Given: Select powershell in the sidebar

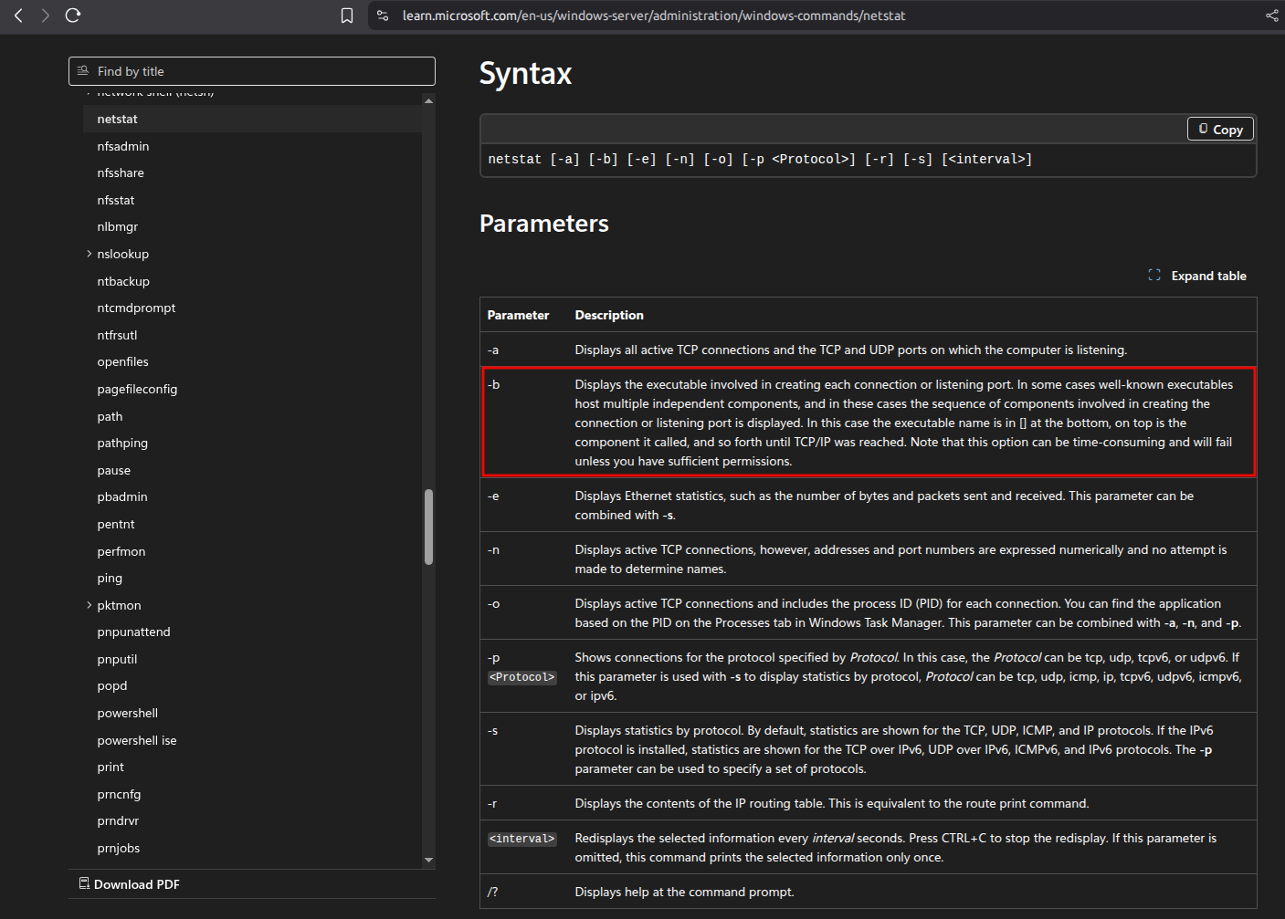Looking at the screenshot, I should click(x=128, y=713).
